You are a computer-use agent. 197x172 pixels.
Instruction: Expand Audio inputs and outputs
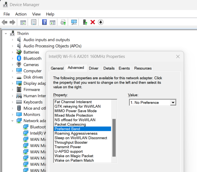click(12, 40)
